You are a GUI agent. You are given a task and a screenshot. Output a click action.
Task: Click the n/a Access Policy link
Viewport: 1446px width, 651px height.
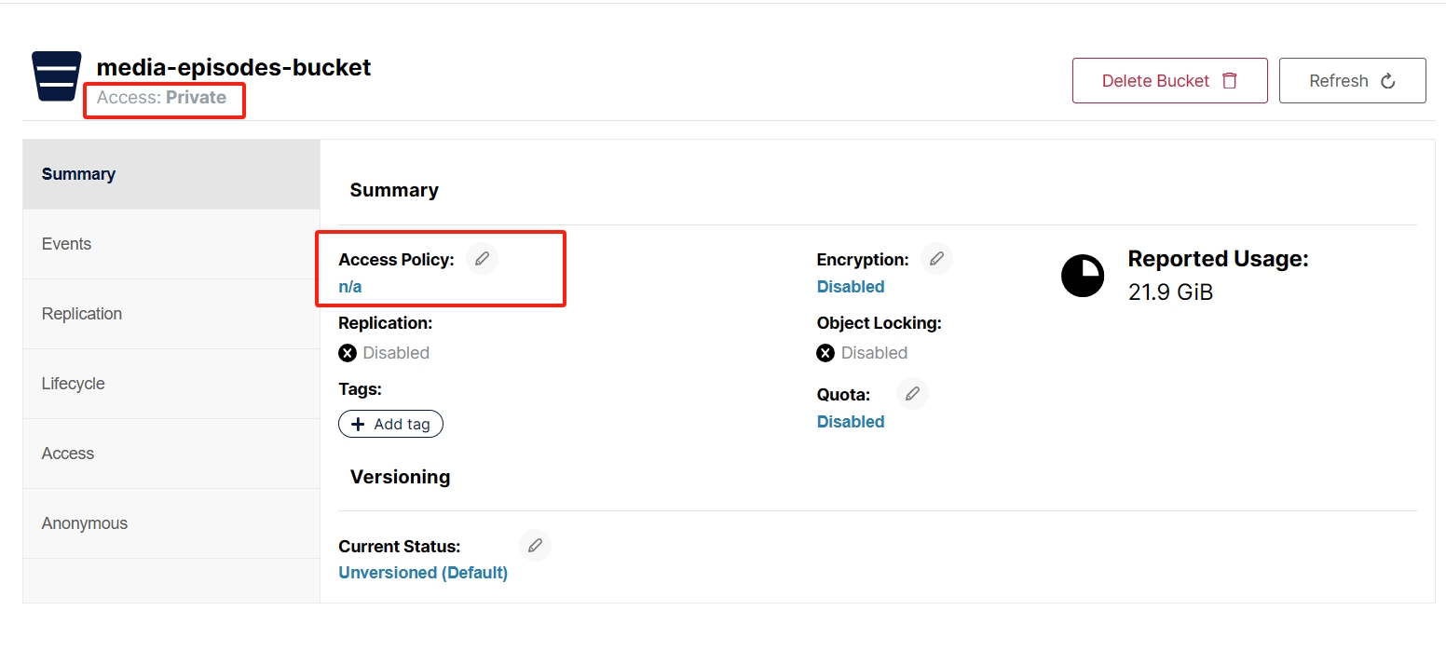pos(350,287)
